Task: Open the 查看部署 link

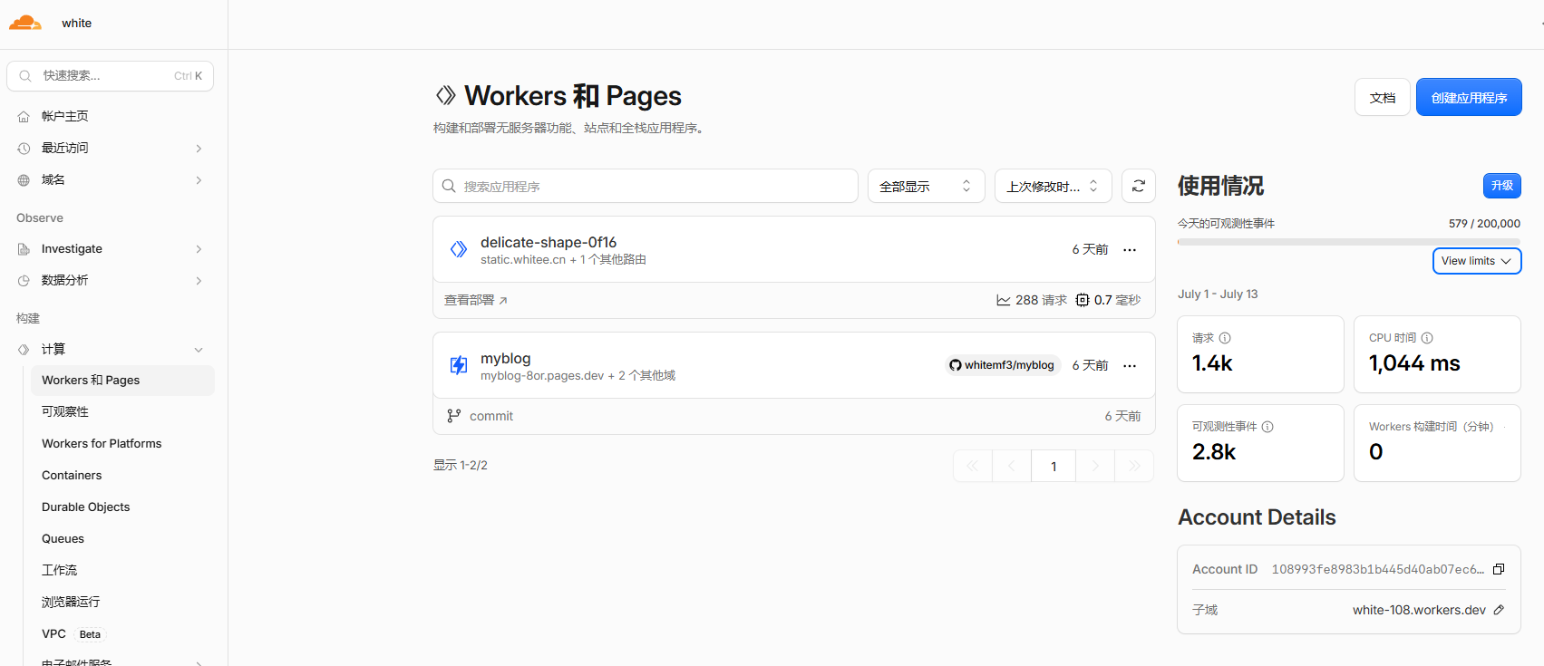Action: click(x=476, y=300)
